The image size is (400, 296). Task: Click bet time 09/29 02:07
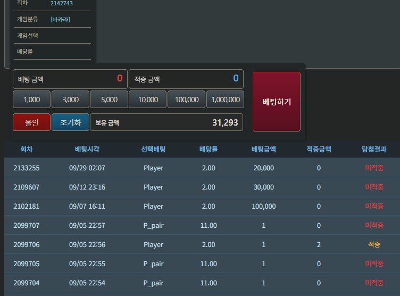[x=87, y=168]
